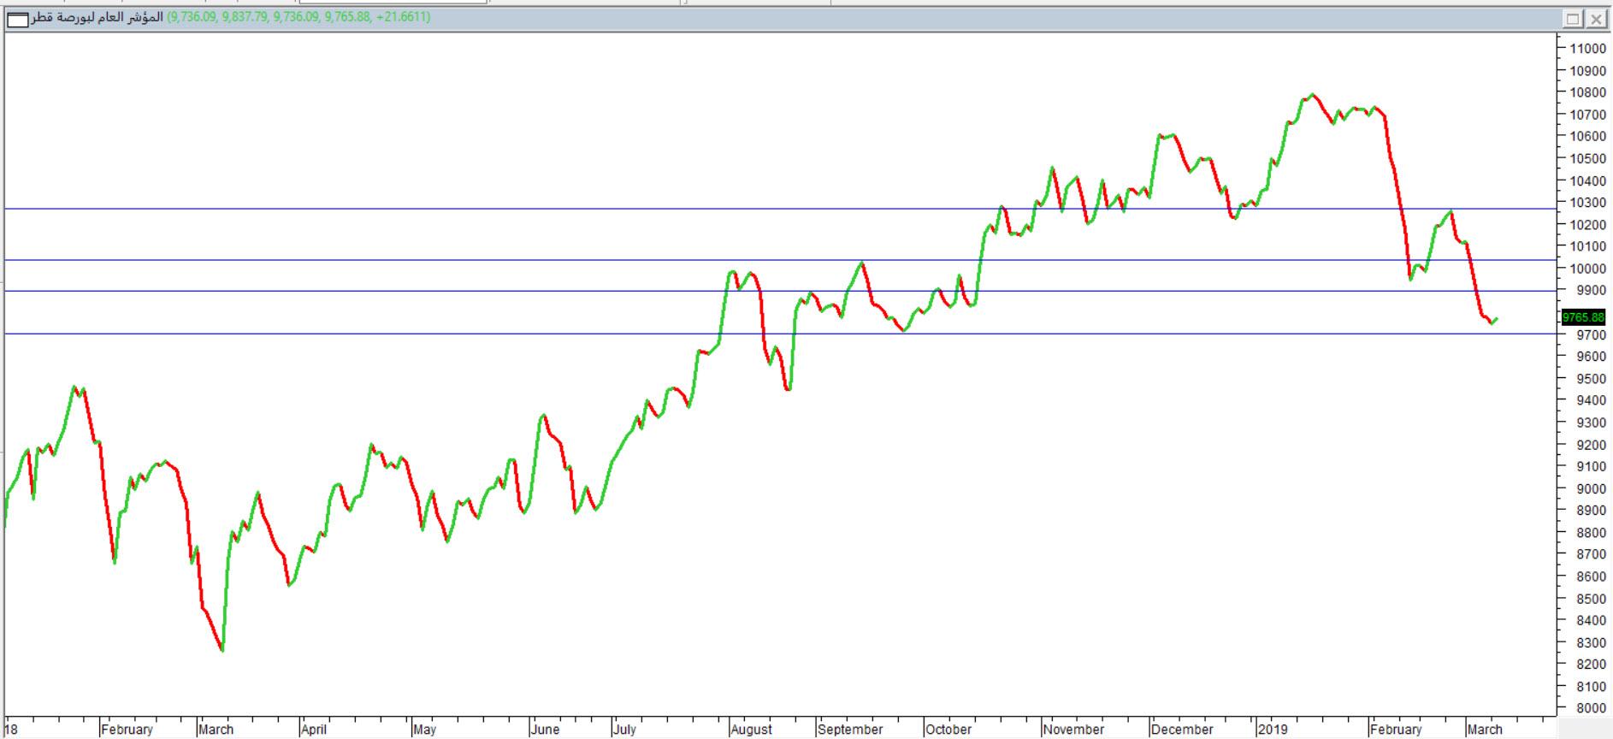Screen dimensions: 1613x739
Task: Click the 11000 value on the price axis
Action: 1587,49
